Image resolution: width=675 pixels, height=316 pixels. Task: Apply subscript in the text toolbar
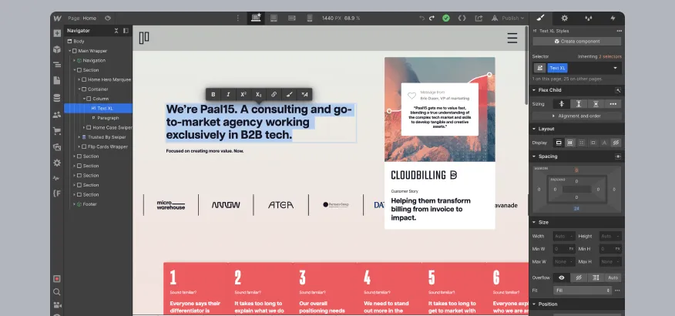(x=258, y=95)
